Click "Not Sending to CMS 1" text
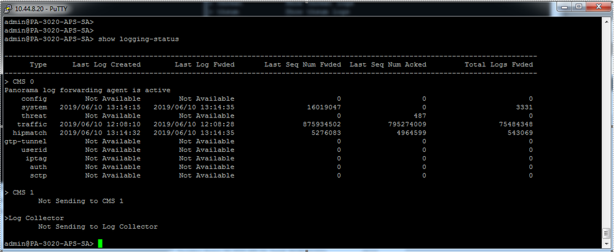614x252 pixels. click(x=81, y=201)
